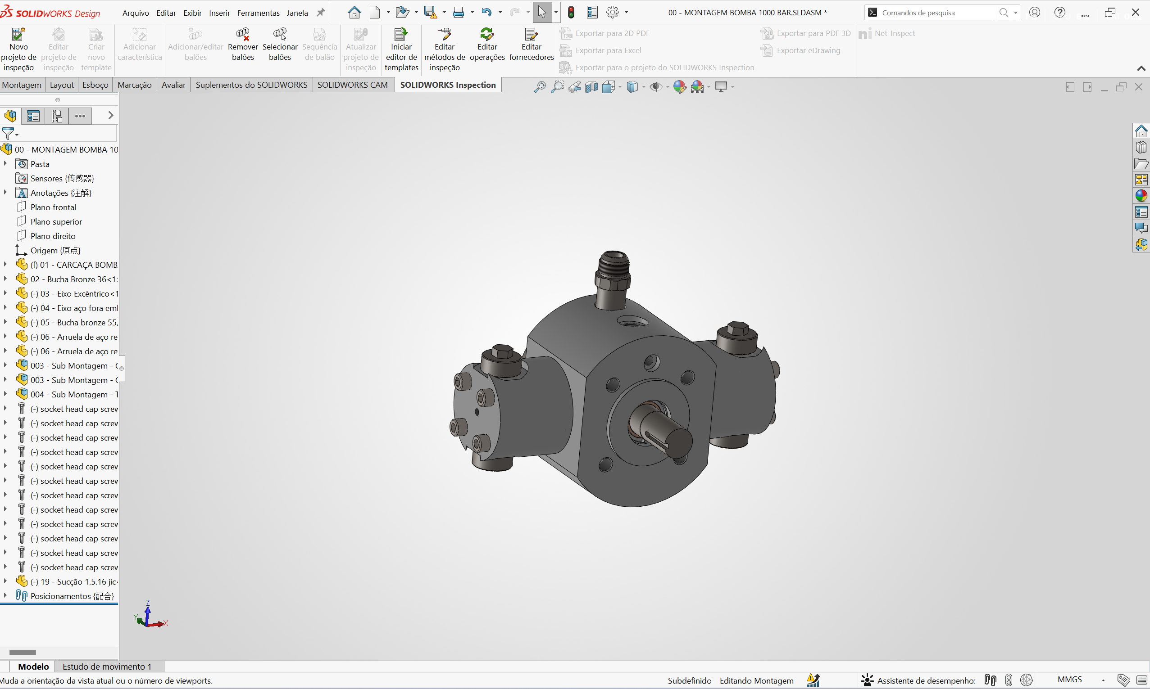This screenshot has width=1150, height=689.
Task: Open Editar fornecedores
Action: pyautogui.click(x=532, y=45)
